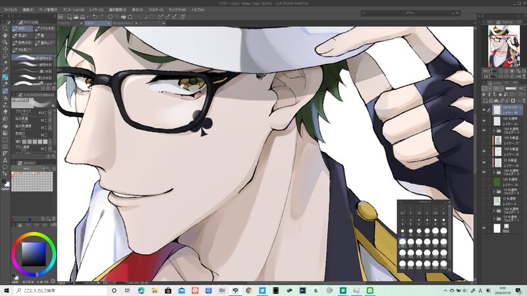Click the CLIP STUDIO icon in the command bar

61,16
